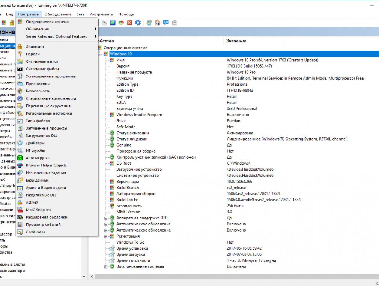Viewport: 379px width, 286px height.
Task: Select Загруженные DLL menu entry
Action: click(x=57, y=136)
